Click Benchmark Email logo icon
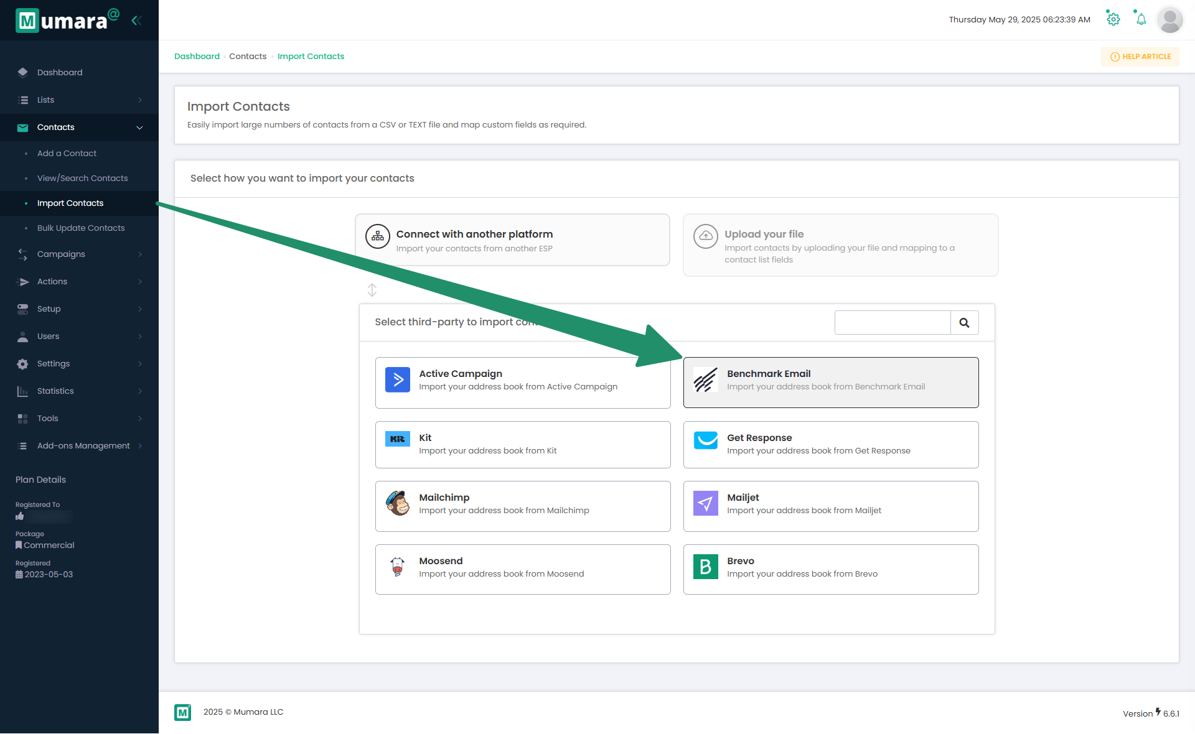The width and height of the screenshot is (1195, 734). [706, 379]
